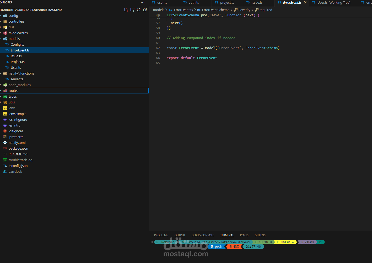Open the .env.exmple file
The image size is (372, 263).
click(x=74, y=114)
